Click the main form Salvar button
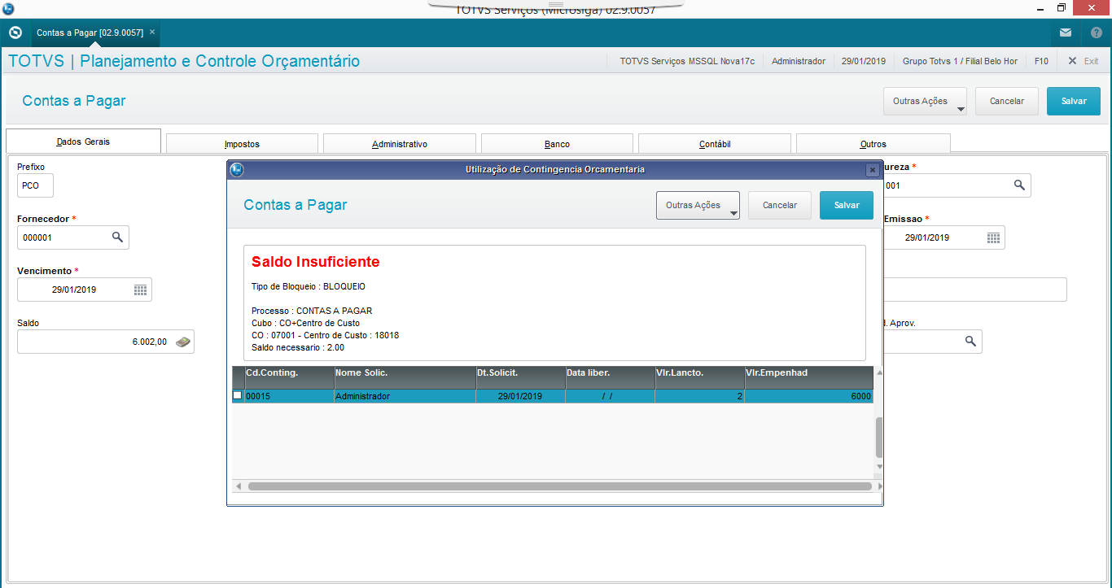 (x=1074, y=101)
